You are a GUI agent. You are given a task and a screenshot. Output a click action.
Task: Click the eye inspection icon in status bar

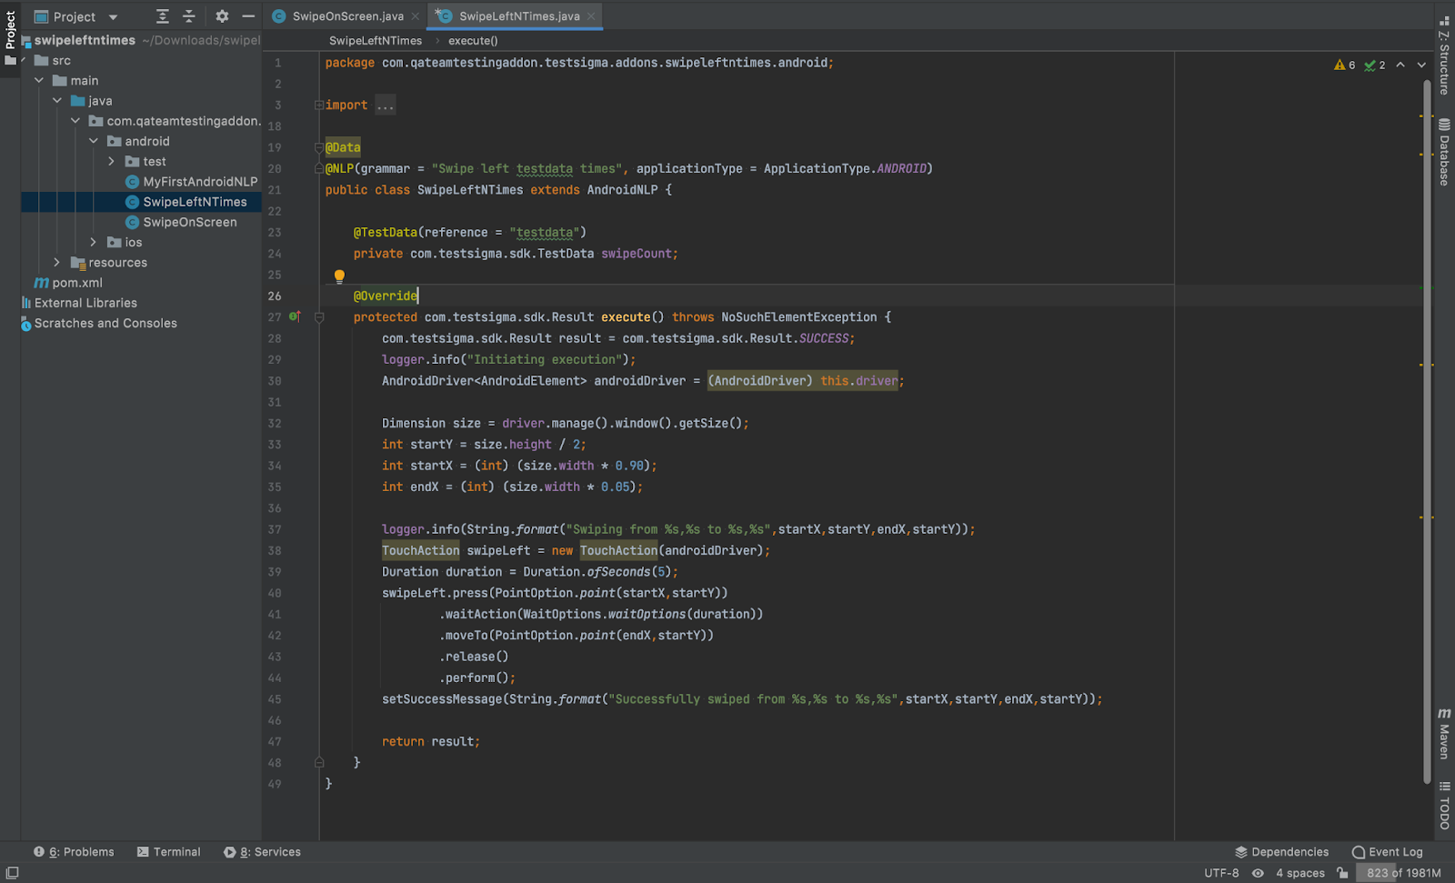coord(1258,873)
